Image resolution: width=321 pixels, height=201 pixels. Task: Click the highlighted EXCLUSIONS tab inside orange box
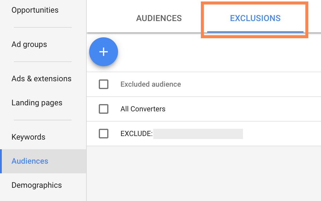pos(255,18)
